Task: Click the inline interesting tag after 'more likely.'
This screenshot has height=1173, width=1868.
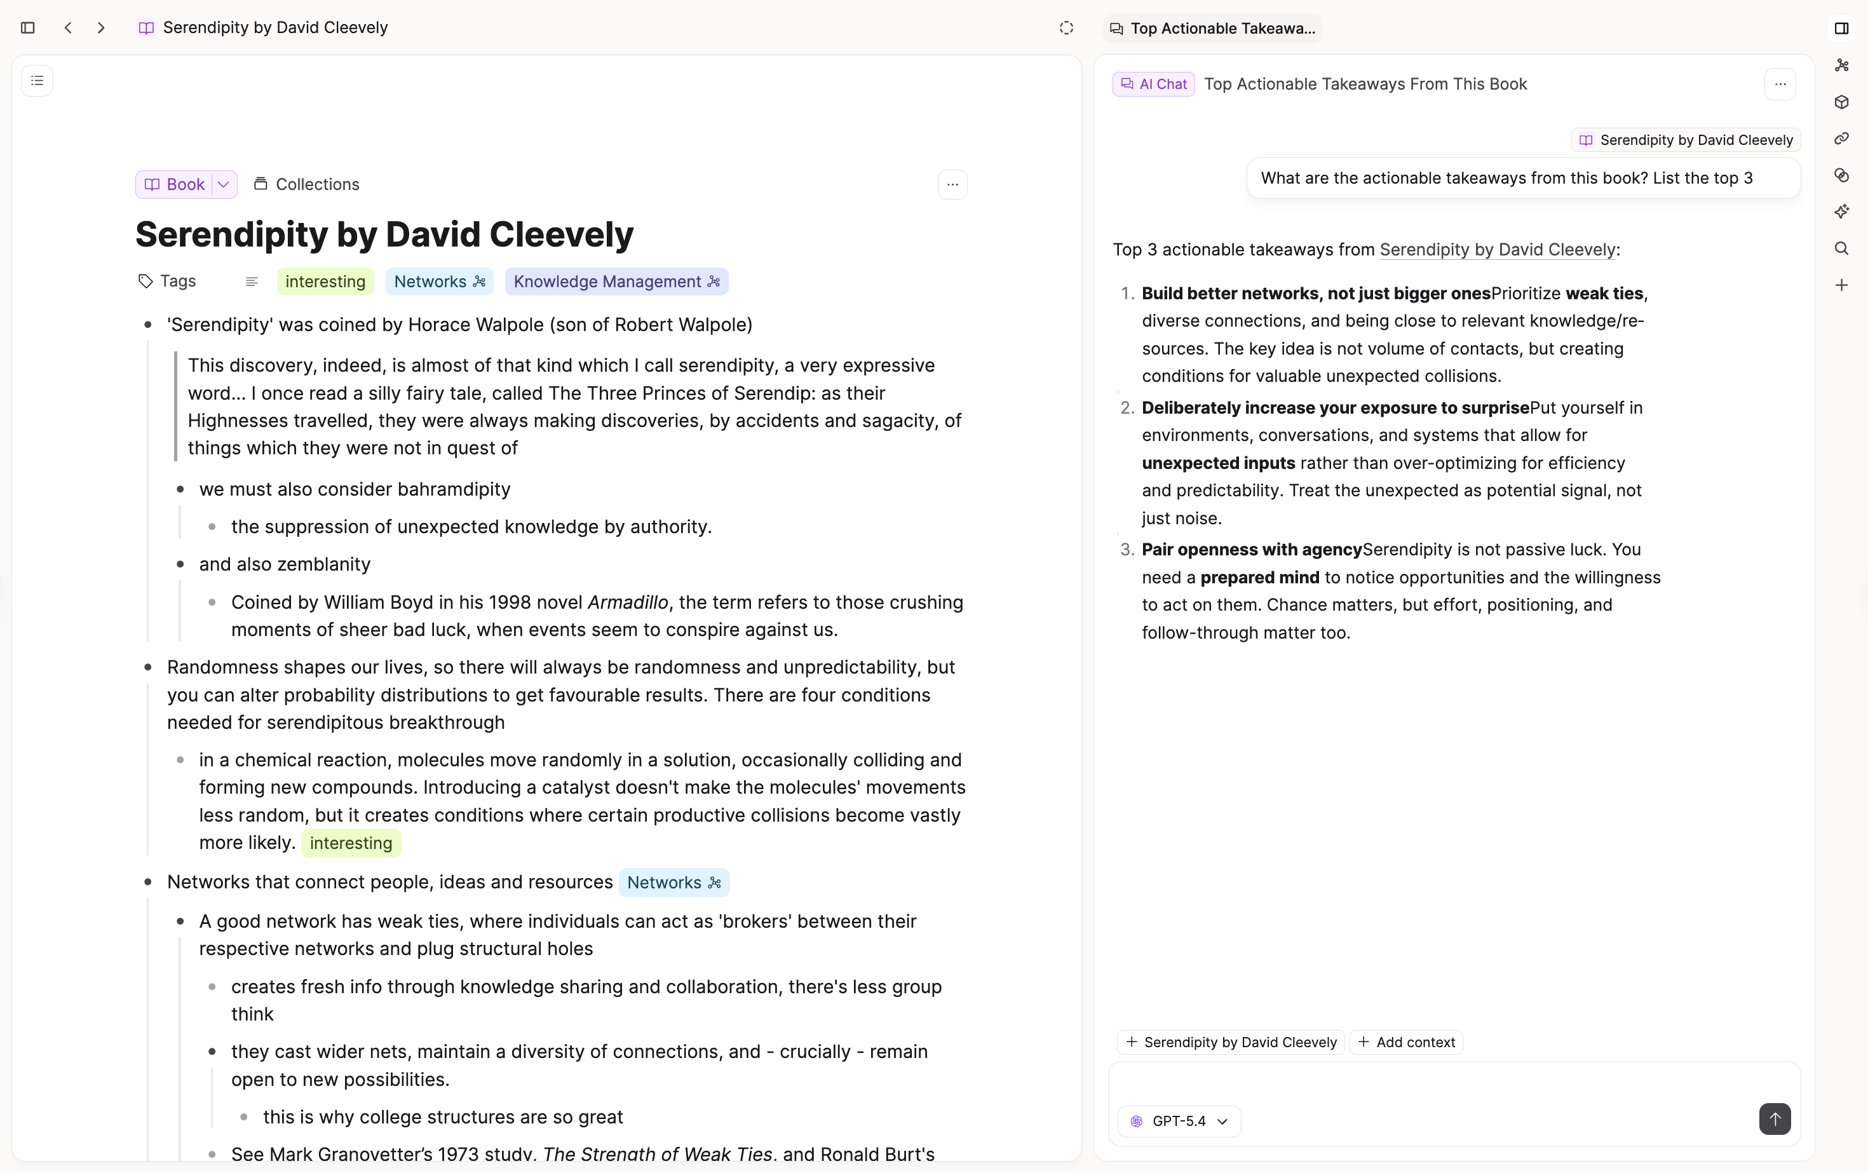Action: point(351,843)
